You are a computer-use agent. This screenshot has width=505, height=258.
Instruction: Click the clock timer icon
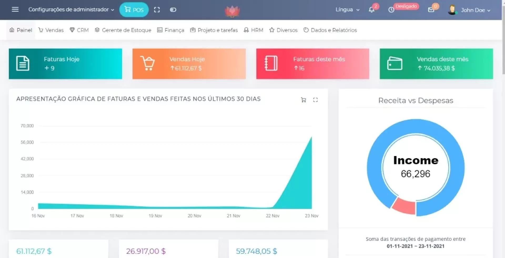(391, 10)
